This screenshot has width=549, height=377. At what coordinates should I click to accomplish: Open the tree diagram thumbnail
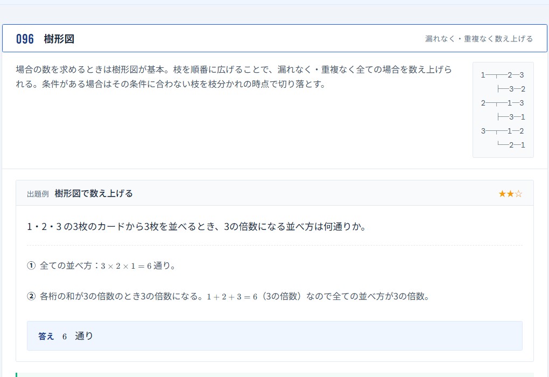click(503, 110)
